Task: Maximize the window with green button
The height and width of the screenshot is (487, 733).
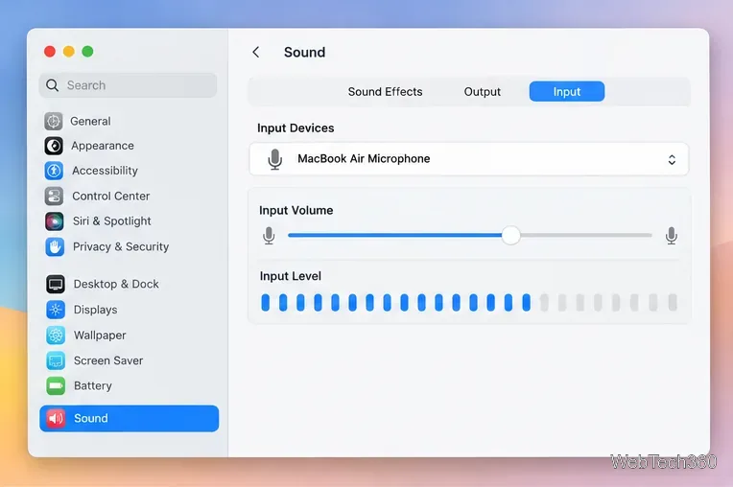Action: 87,52
